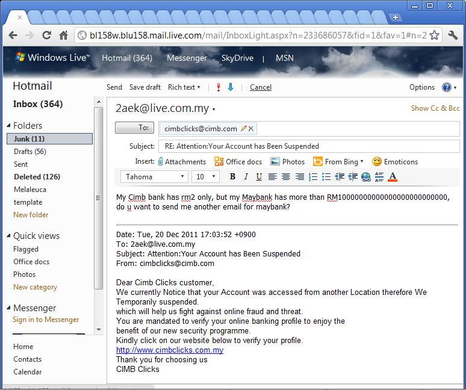Open the font color picker
466x390 pixels.
tap(393, 177)
